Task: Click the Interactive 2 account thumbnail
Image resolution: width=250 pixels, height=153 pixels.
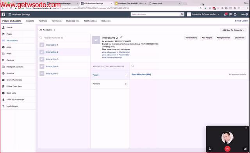Action: click(x=42, y=52)
